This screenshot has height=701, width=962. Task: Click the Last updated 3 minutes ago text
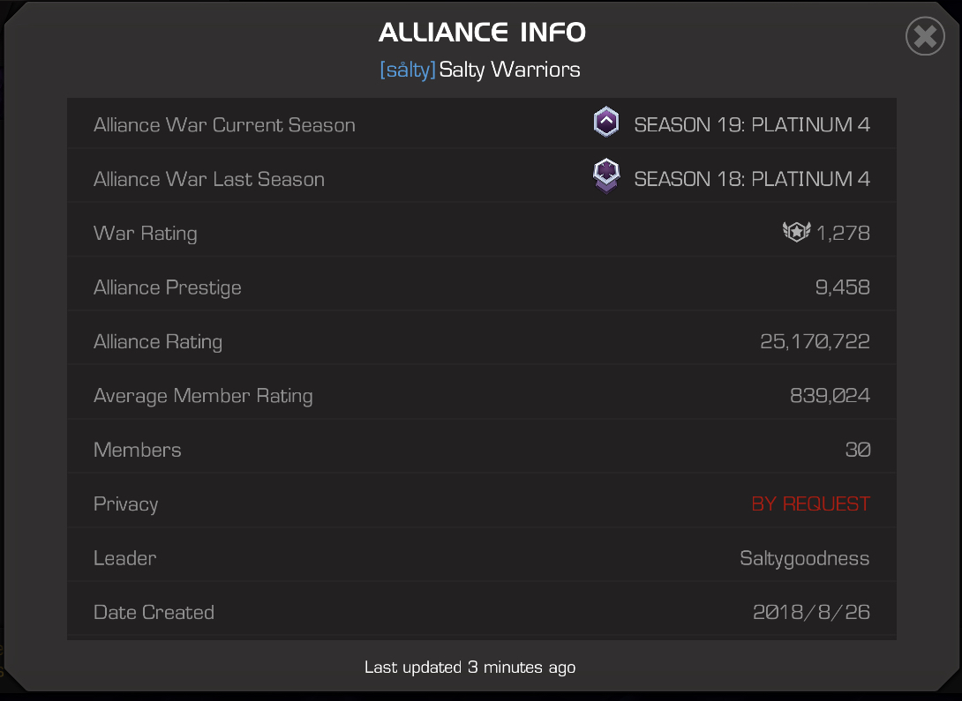[470, 667]
